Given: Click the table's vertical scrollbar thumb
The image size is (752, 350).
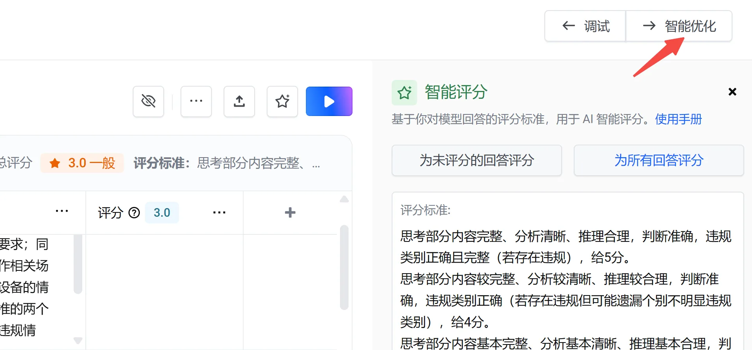Looking at the screenshot, I should (x=344, y=267).
